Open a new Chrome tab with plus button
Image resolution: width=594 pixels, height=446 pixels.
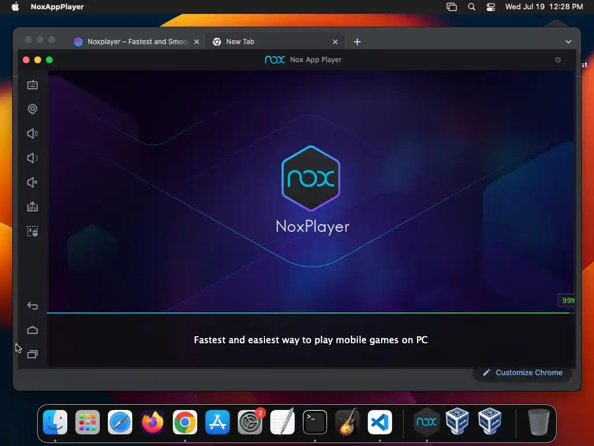tap(357, 42)
